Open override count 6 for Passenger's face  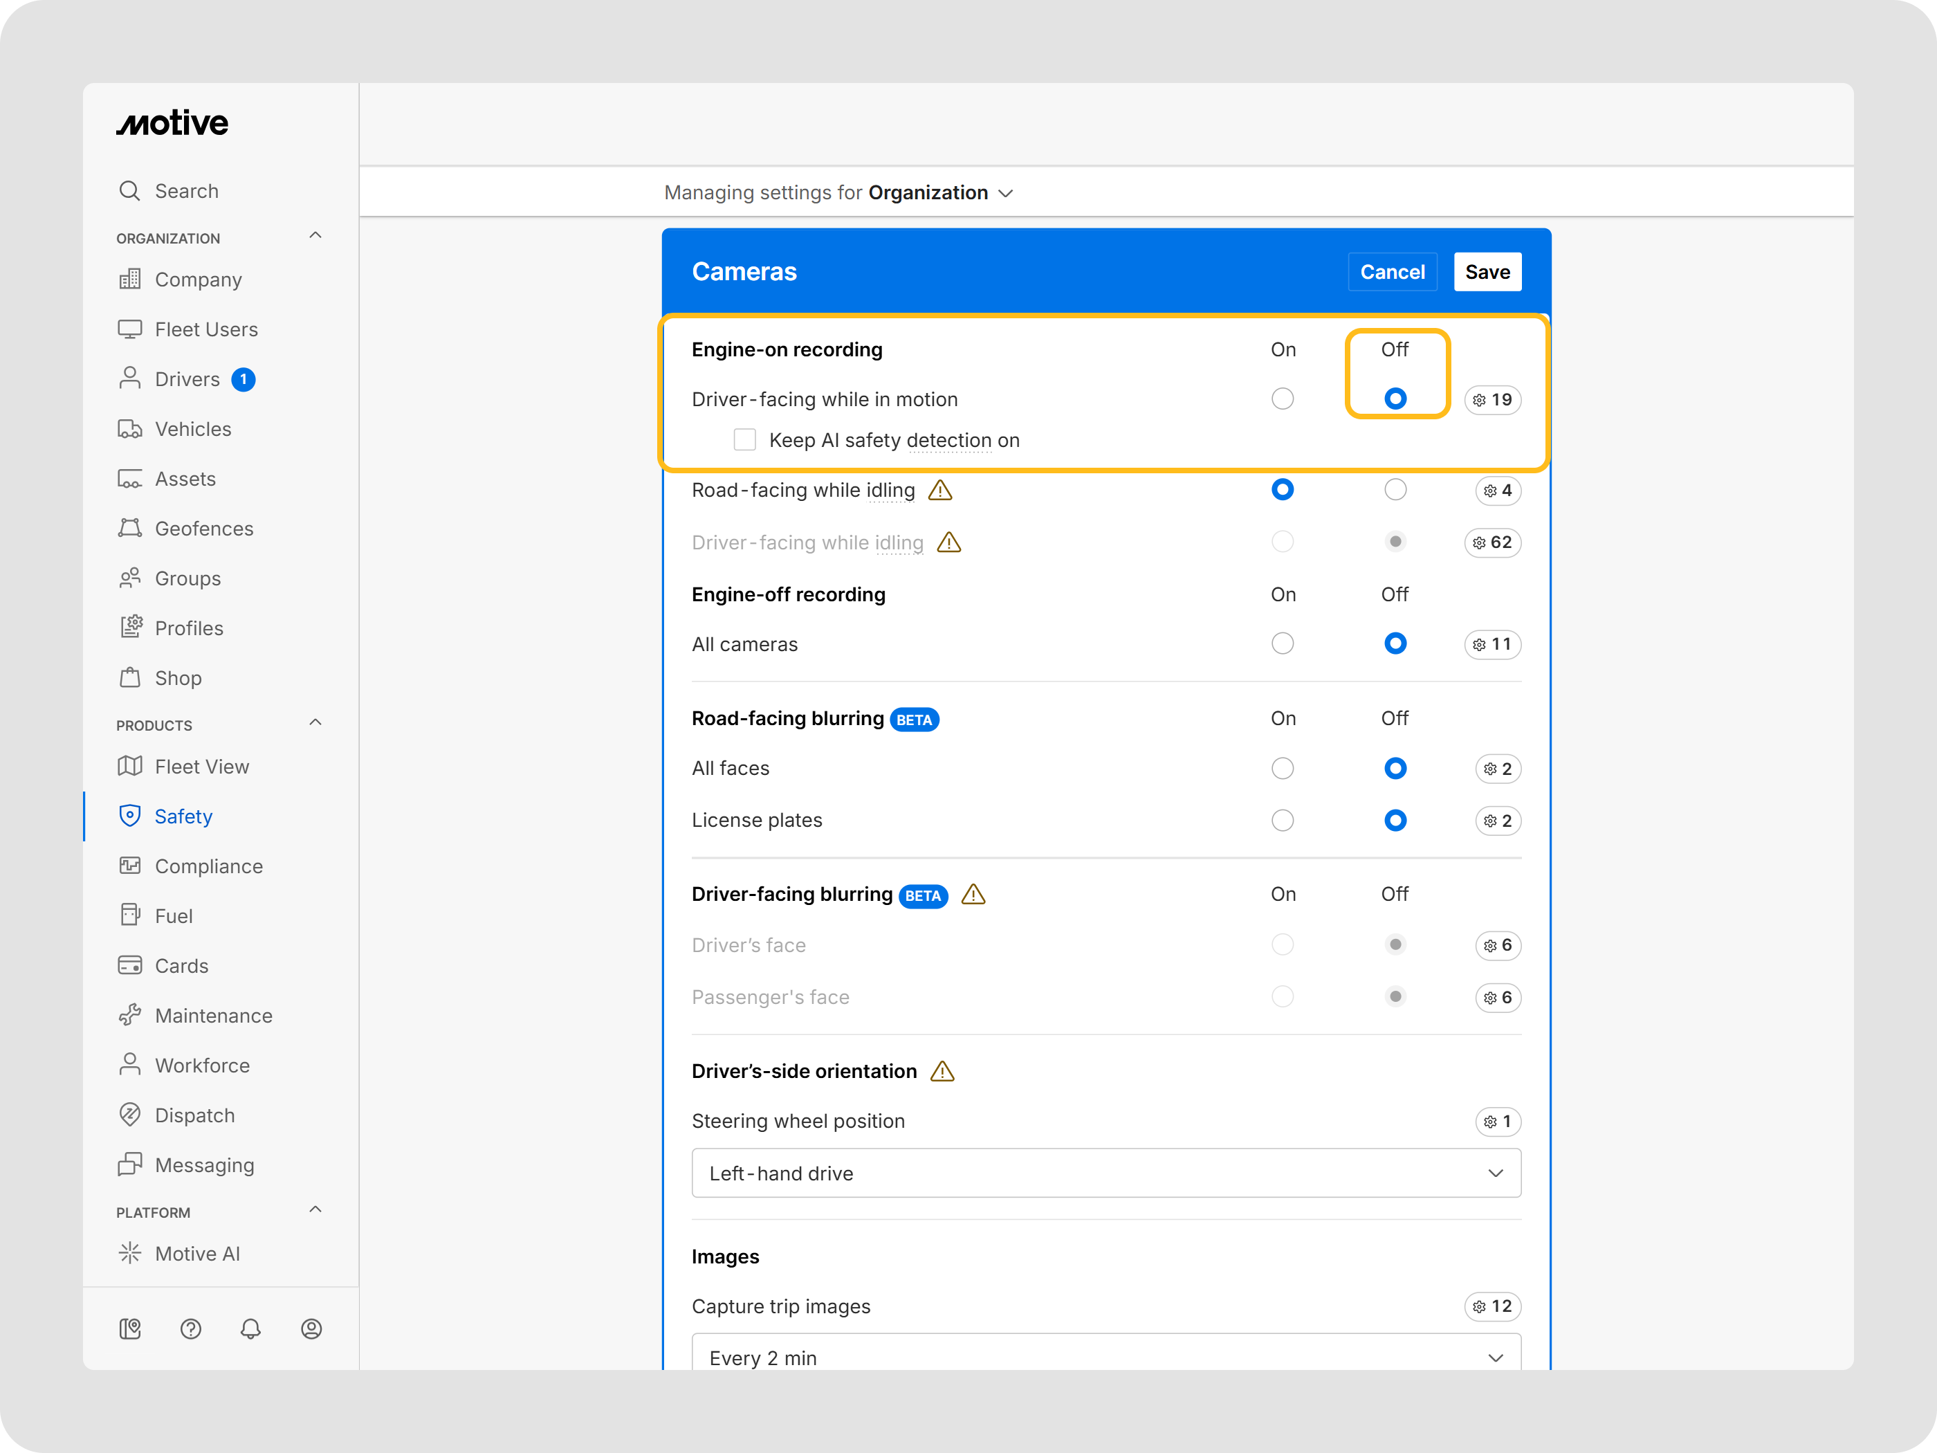[x=1498, y=997]
